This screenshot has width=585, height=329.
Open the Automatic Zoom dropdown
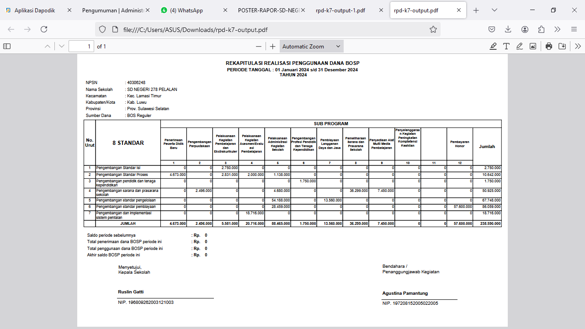click(311, 46)
